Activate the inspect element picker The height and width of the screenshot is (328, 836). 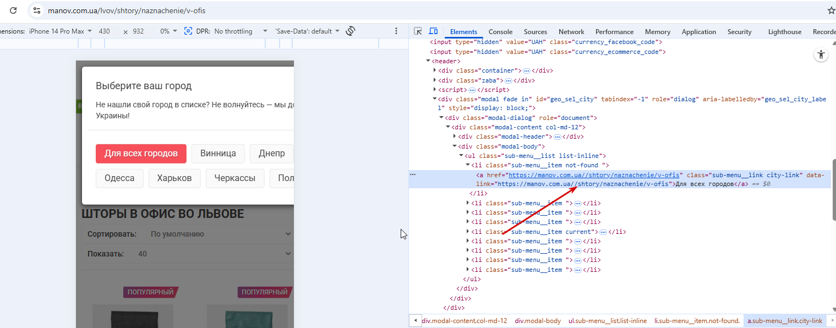pos(418,31)
